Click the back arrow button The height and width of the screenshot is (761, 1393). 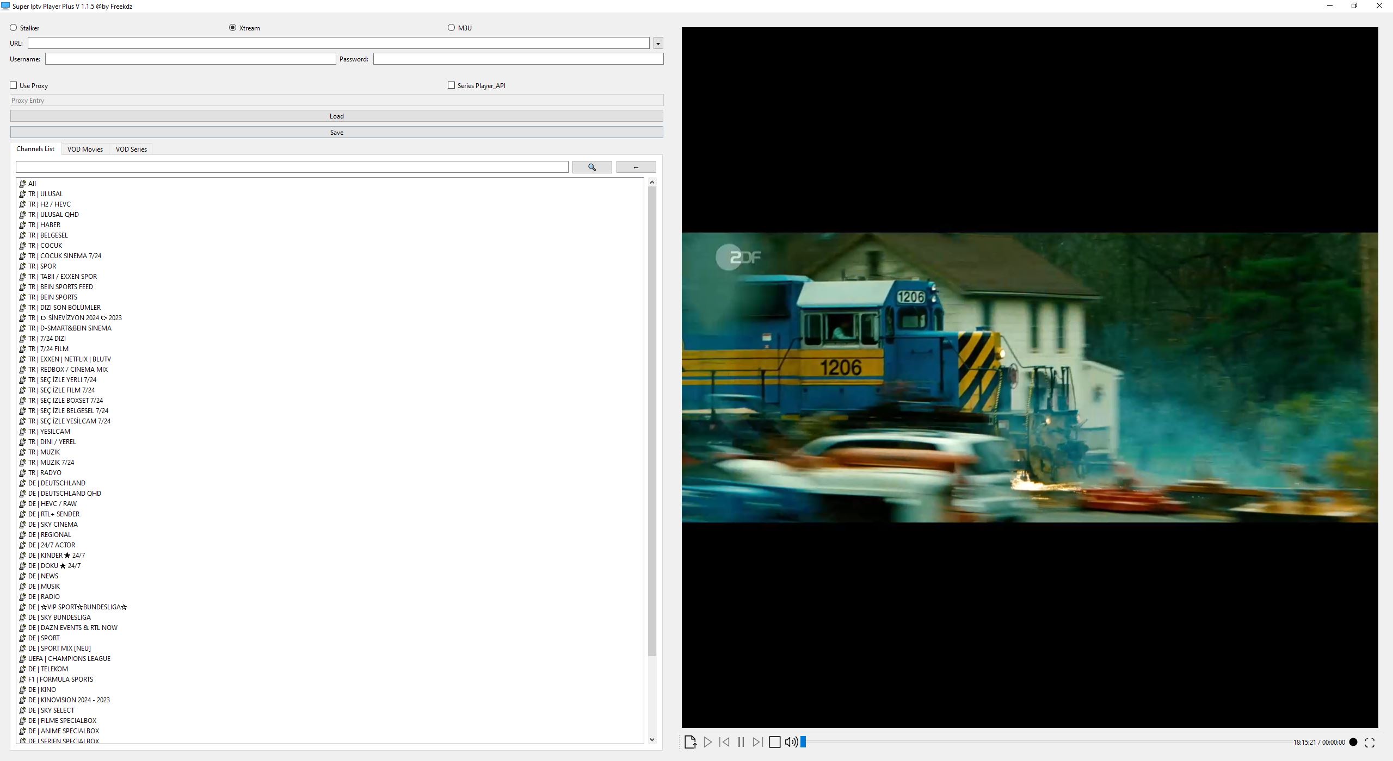[x=636, y=167]
